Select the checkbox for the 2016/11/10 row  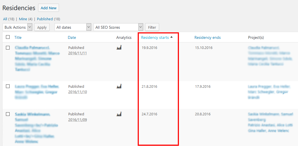[8, 86]
